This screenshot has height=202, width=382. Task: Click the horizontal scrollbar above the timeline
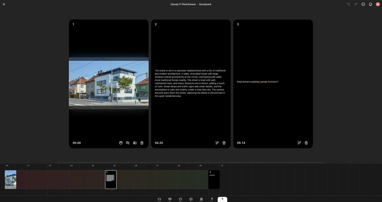pyautogui.click(x=191, y=163)
